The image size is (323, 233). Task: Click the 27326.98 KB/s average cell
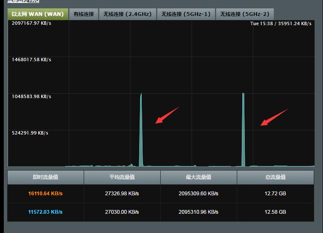tap(122, 193)
